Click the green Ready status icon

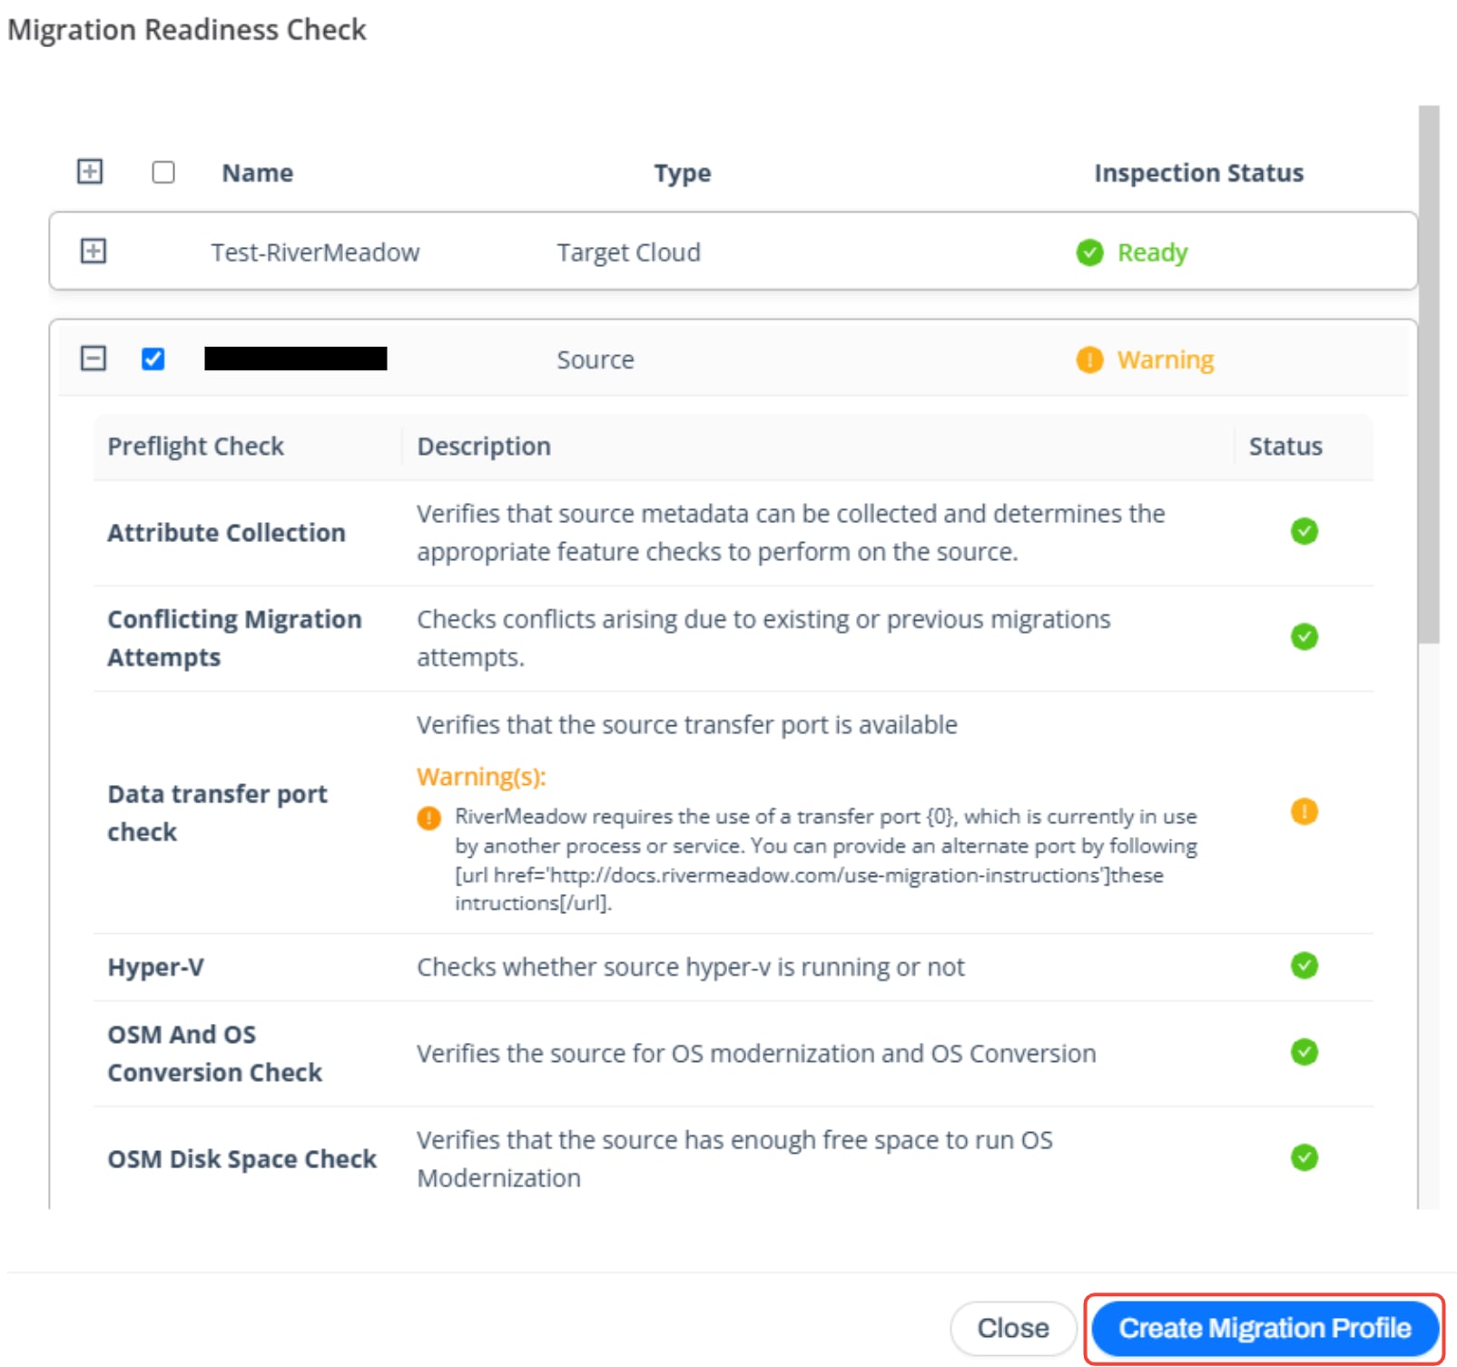[x=1089, y=252]
